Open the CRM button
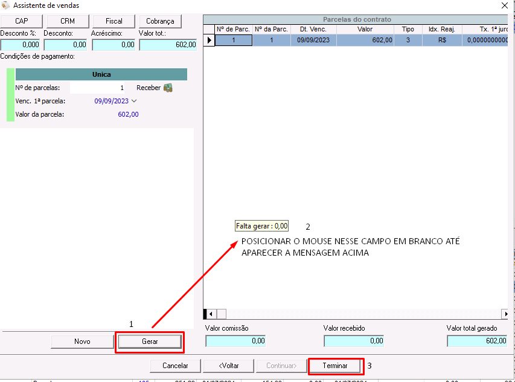Viewport: 515px width, 382px height. point(68,21)
